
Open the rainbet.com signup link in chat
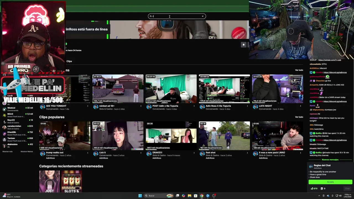coord(330,60)
